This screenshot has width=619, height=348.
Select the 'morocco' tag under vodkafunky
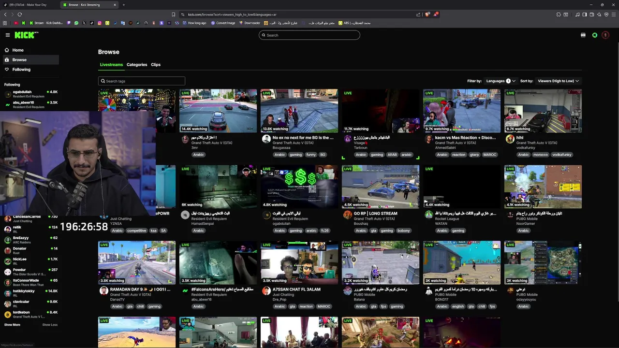(x=541, y=155)
